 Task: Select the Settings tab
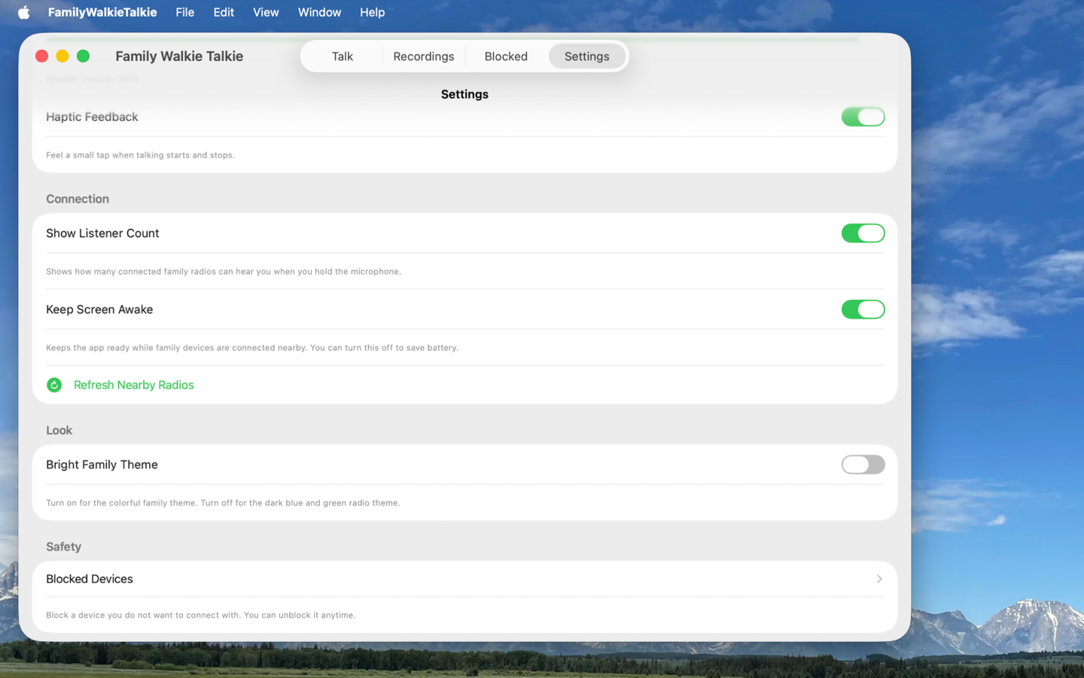tap(587, 56)
